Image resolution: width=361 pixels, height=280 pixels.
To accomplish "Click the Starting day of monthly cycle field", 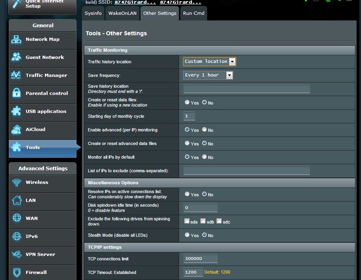I will (189, 116).
